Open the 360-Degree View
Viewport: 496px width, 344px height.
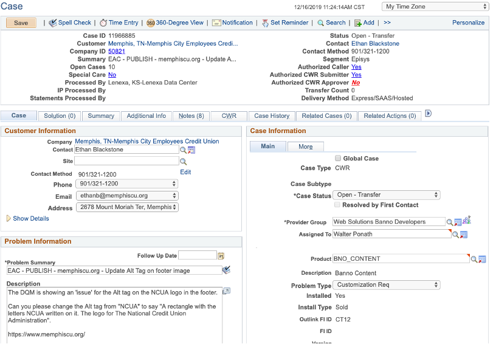[x=151, y=23]
